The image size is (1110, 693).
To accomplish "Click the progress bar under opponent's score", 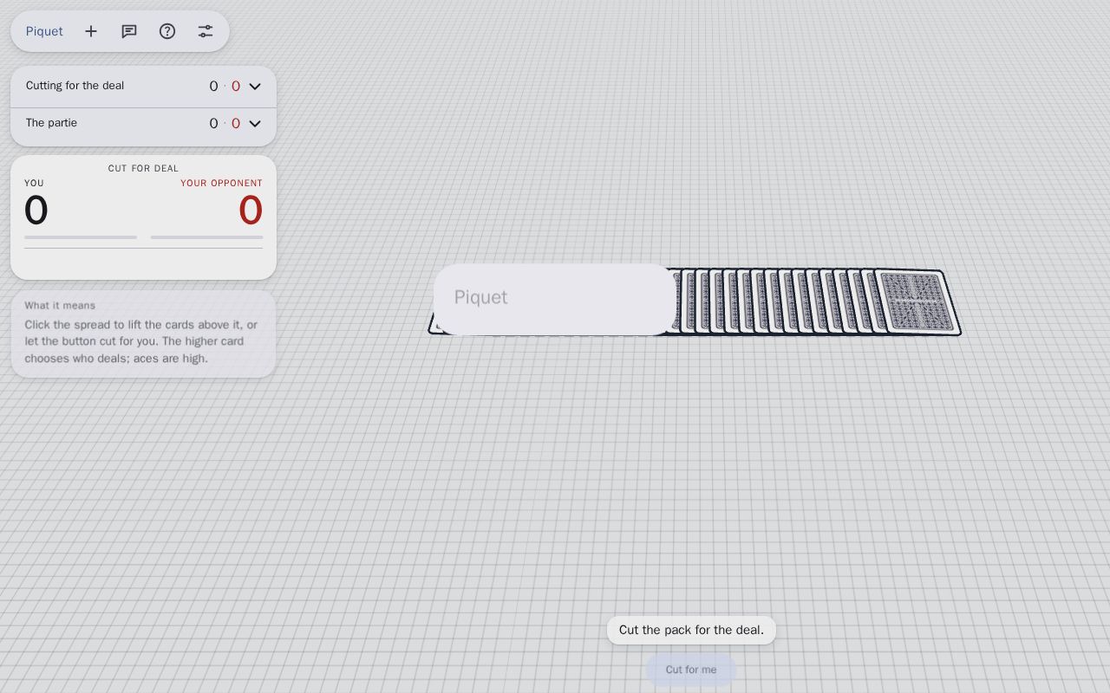I will [206, 236].
